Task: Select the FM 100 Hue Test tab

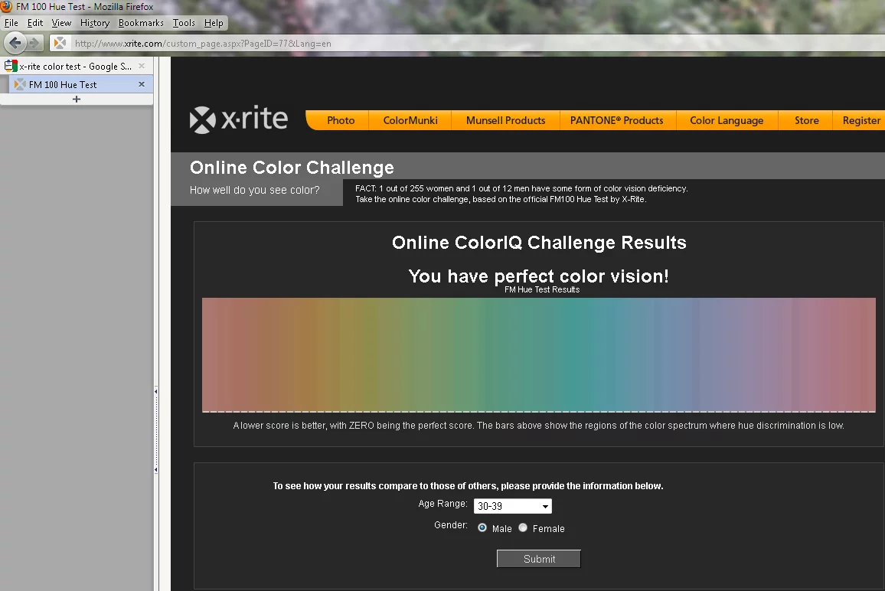Action: pyautogui.click(x=80, y=84)
